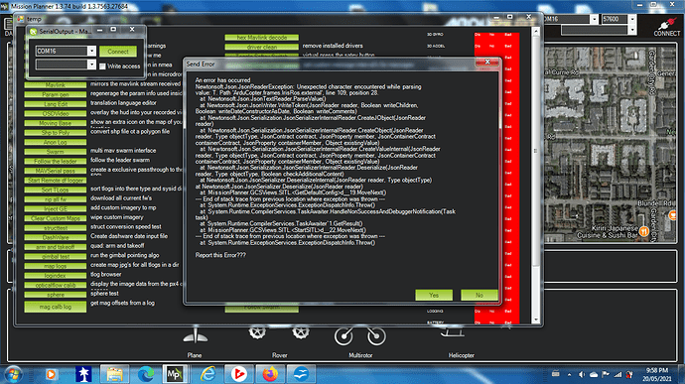Select the Multirotor vehicle icon
The image size is (685, 384).
click(360, 336)
